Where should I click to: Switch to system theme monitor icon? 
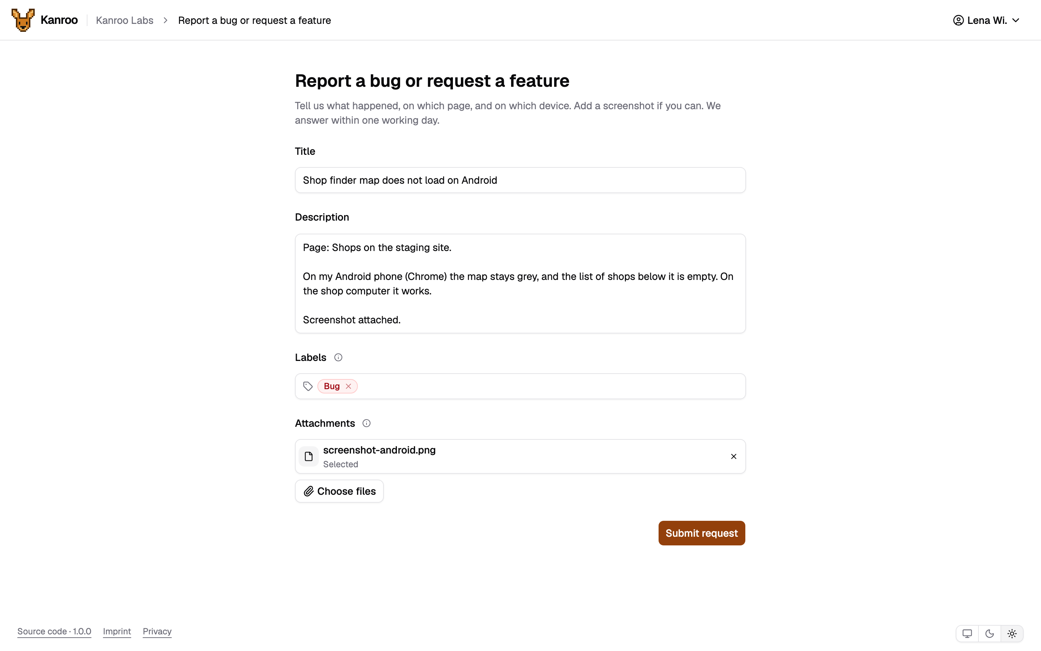click(x=967, y=633)
